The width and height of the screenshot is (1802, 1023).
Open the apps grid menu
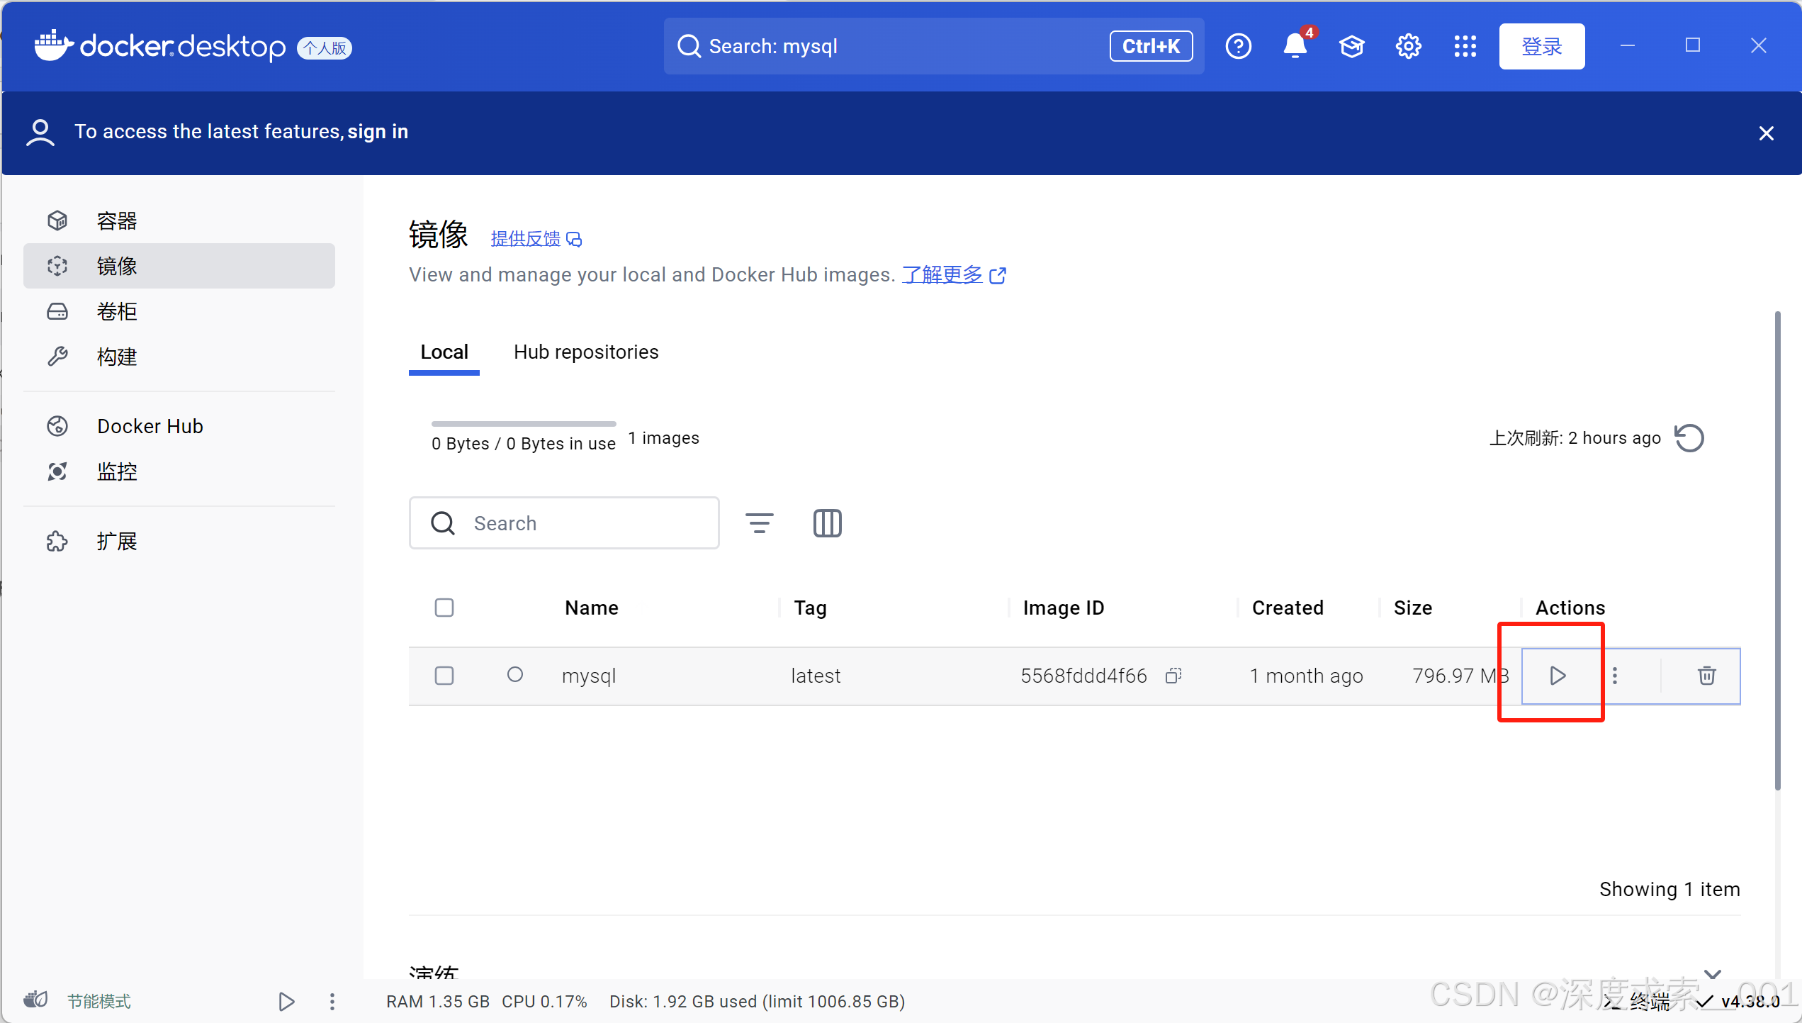[x=1465, y=47]
